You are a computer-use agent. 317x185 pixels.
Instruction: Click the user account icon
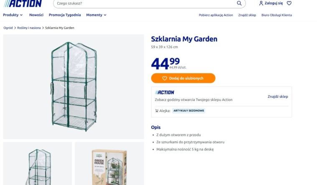click(261, 3)
